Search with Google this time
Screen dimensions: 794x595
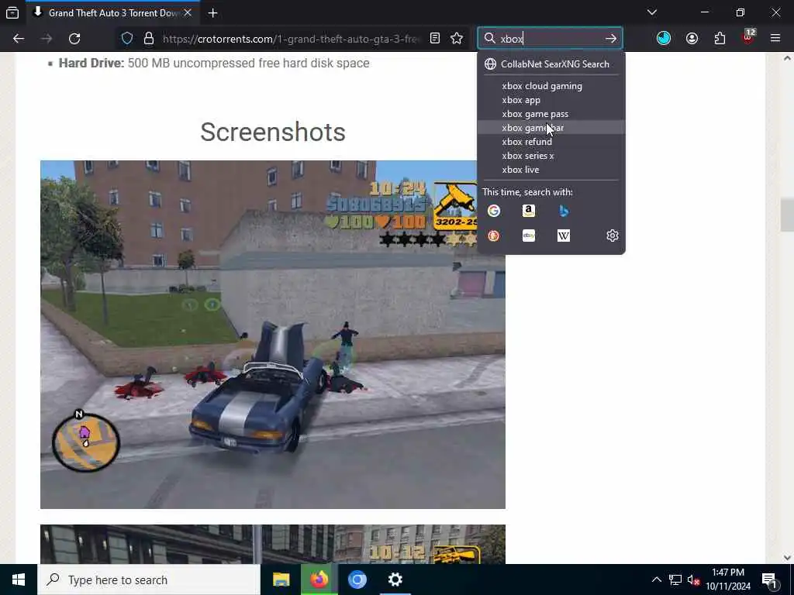(x=494, y=211)
